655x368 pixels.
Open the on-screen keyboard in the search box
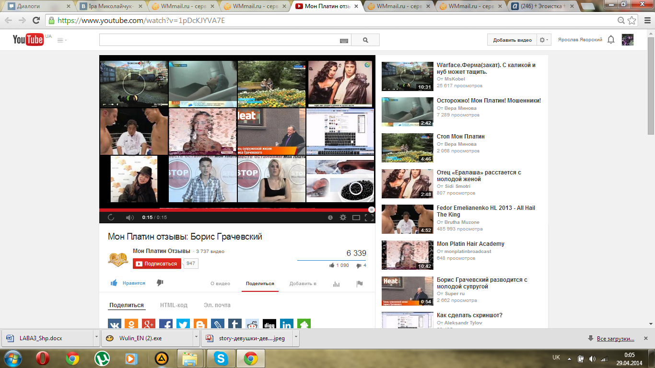point(344,41)
